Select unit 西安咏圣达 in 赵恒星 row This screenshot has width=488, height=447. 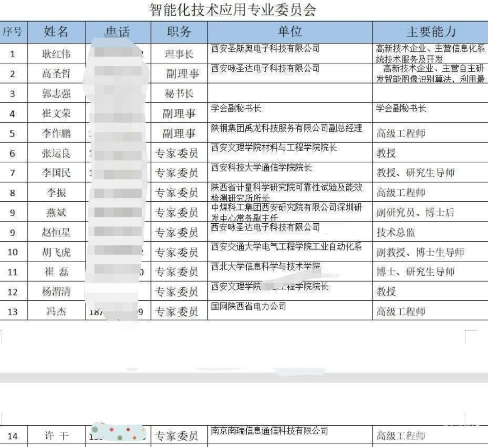pyautogui.click(x=266, y=227)
